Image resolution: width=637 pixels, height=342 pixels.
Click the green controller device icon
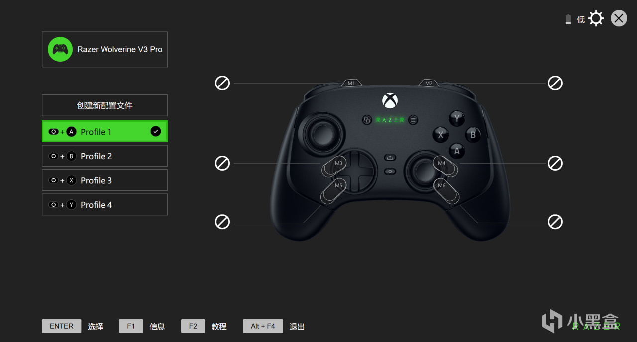60,49
